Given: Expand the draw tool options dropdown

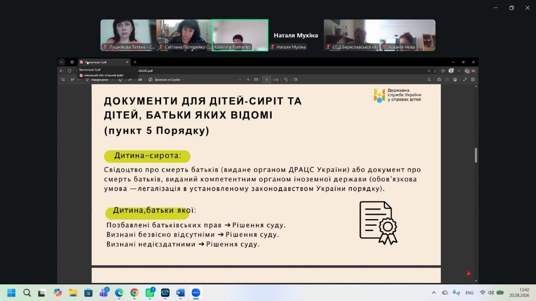Looking at the screenshot, I should click(x=112, y=79).
